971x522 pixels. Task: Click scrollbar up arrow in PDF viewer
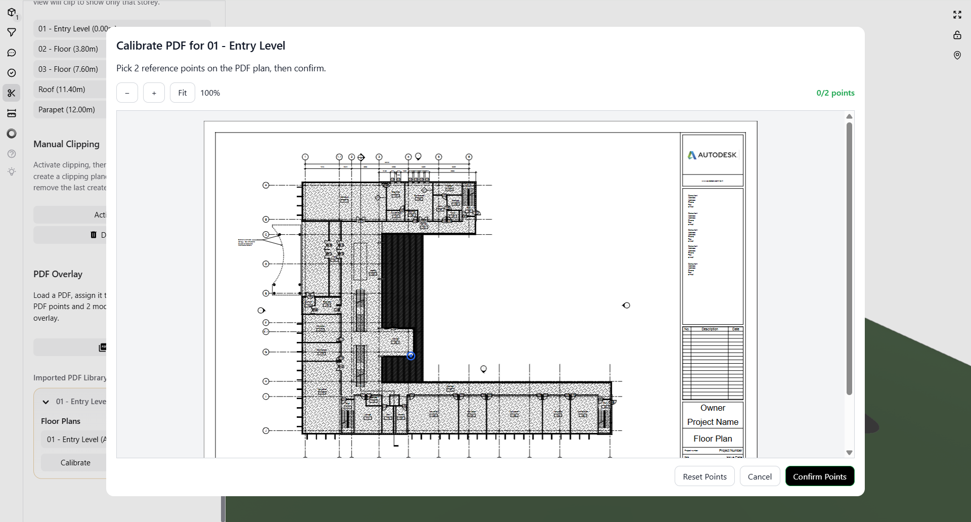850,116
